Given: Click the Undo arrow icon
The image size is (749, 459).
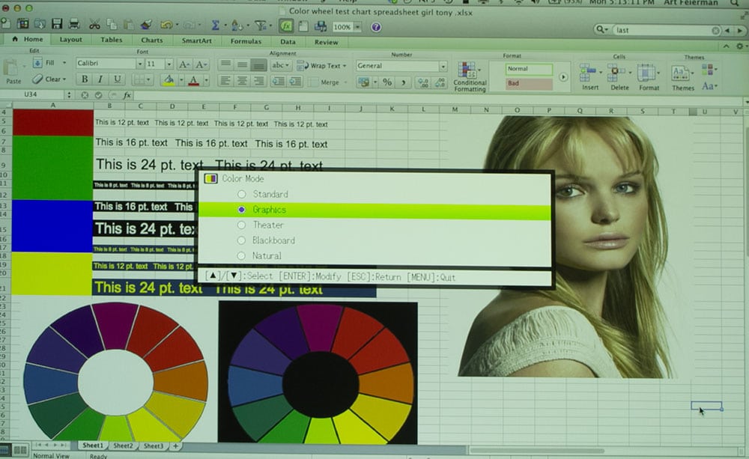Looking at the screenshot, I should pyautogui.click(x=166, y=25).
